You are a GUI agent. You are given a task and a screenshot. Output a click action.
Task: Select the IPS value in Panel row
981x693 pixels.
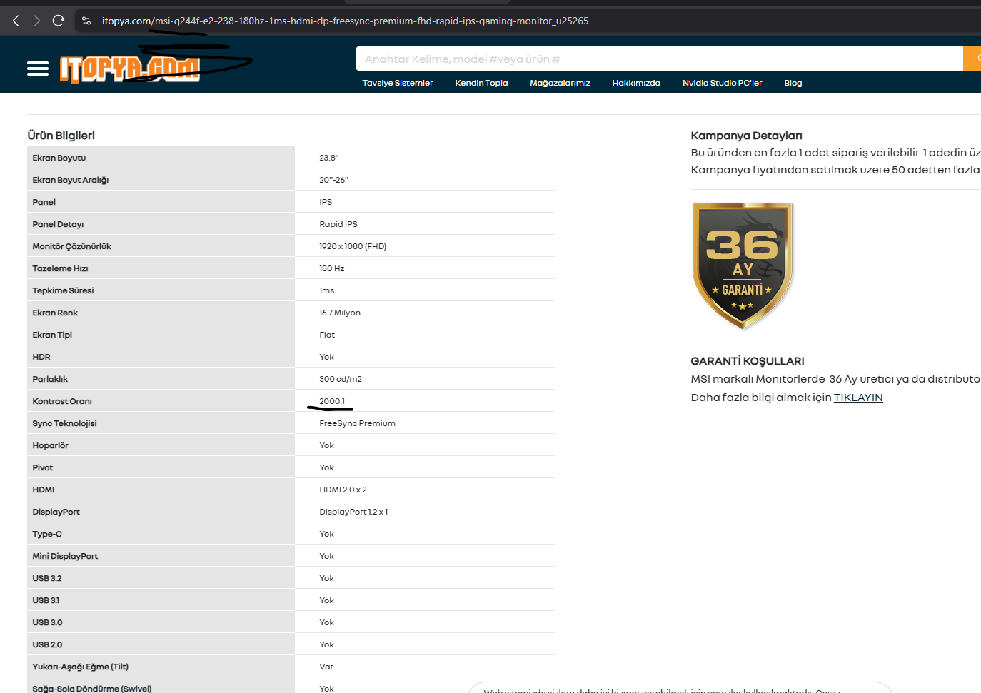pyautogui.click(x=326, y=202)
